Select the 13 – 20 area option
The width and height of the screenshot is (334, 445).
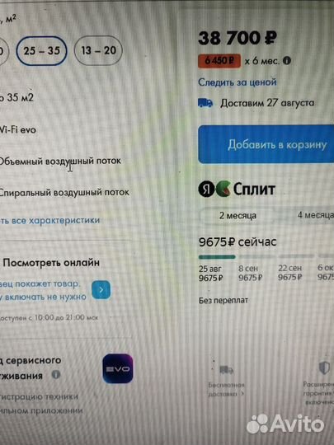coord(98,50)
